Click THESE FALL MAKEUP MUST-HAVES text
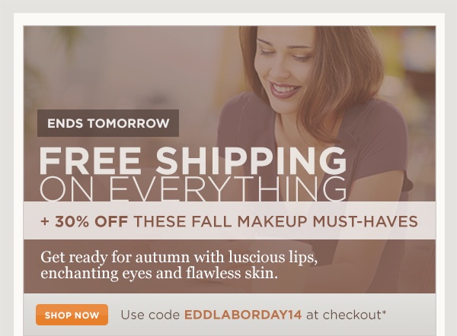 (276, 221)
